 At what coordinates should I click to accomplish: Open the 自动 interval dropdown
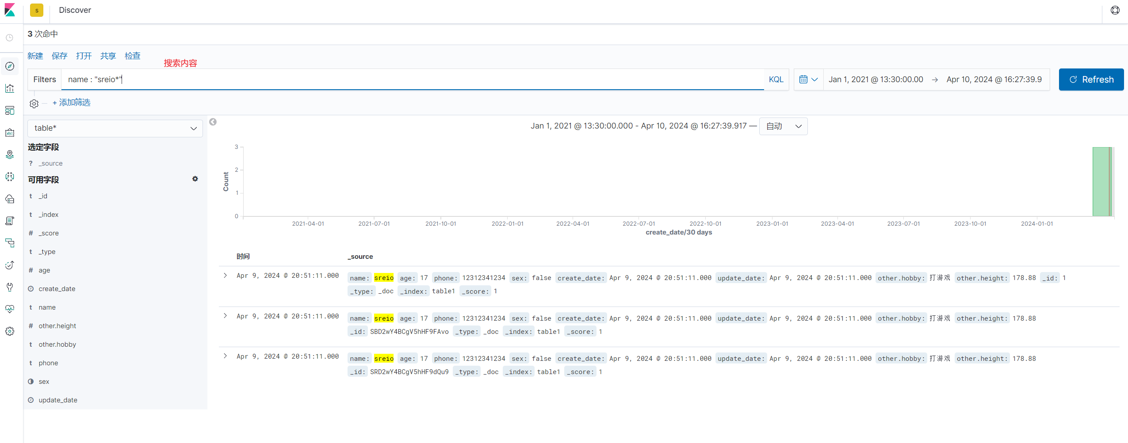click(783, 126)
